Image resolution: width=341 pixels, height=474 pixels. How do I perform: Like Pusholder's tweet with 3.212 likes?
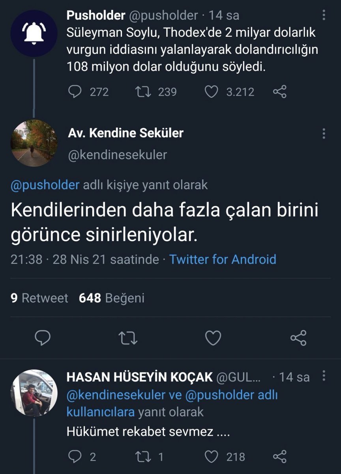tap(212, 92)
